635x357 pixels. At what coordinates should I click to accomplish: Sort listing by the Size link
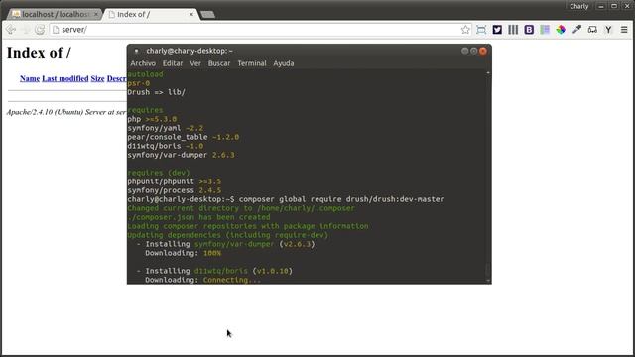[x=97, y=78]
